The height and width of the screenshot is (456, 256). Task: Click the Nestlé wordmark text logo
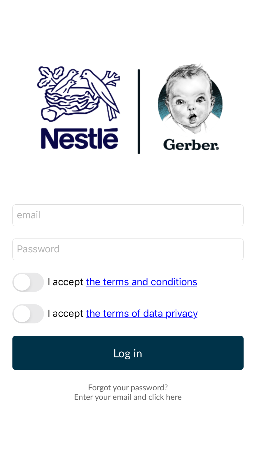(79, 139)
